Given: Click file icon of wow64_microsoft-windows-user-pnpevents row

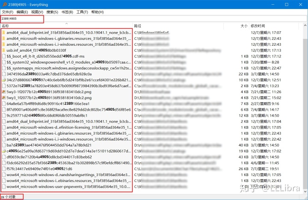Looking at the screenshot, I should click(4, 187).
